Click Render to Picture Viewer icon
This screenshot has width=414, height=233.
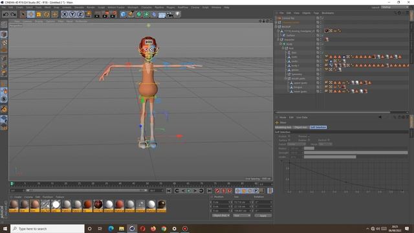(x=105, y=14)
